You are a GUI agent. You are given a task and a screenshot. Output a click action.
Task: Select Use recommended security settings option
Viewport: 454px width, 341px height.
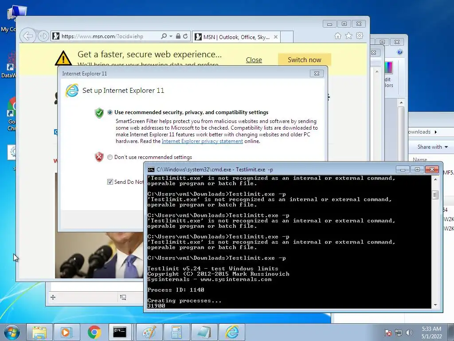tap(110, 112)
